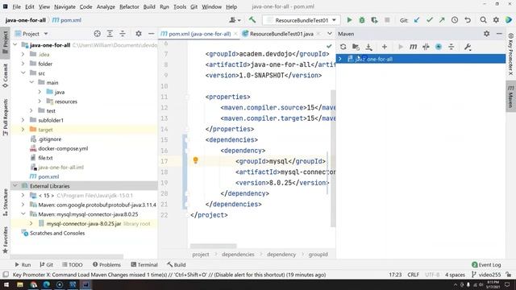
Task: Click dependencies breadcrumb in editor footer
Action: click(238, 255)
